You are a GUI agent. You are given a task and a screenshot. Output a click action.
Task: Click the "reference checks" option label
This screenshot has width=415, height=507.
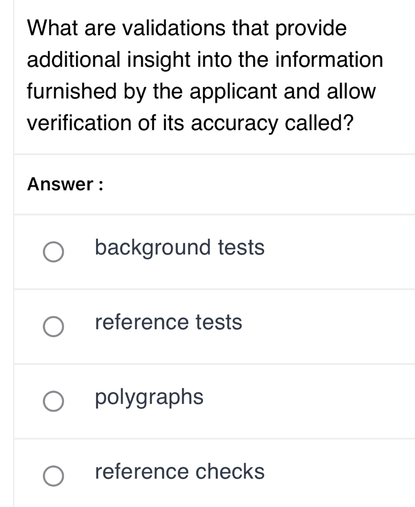pyautogui.click(x=180, y=471)
